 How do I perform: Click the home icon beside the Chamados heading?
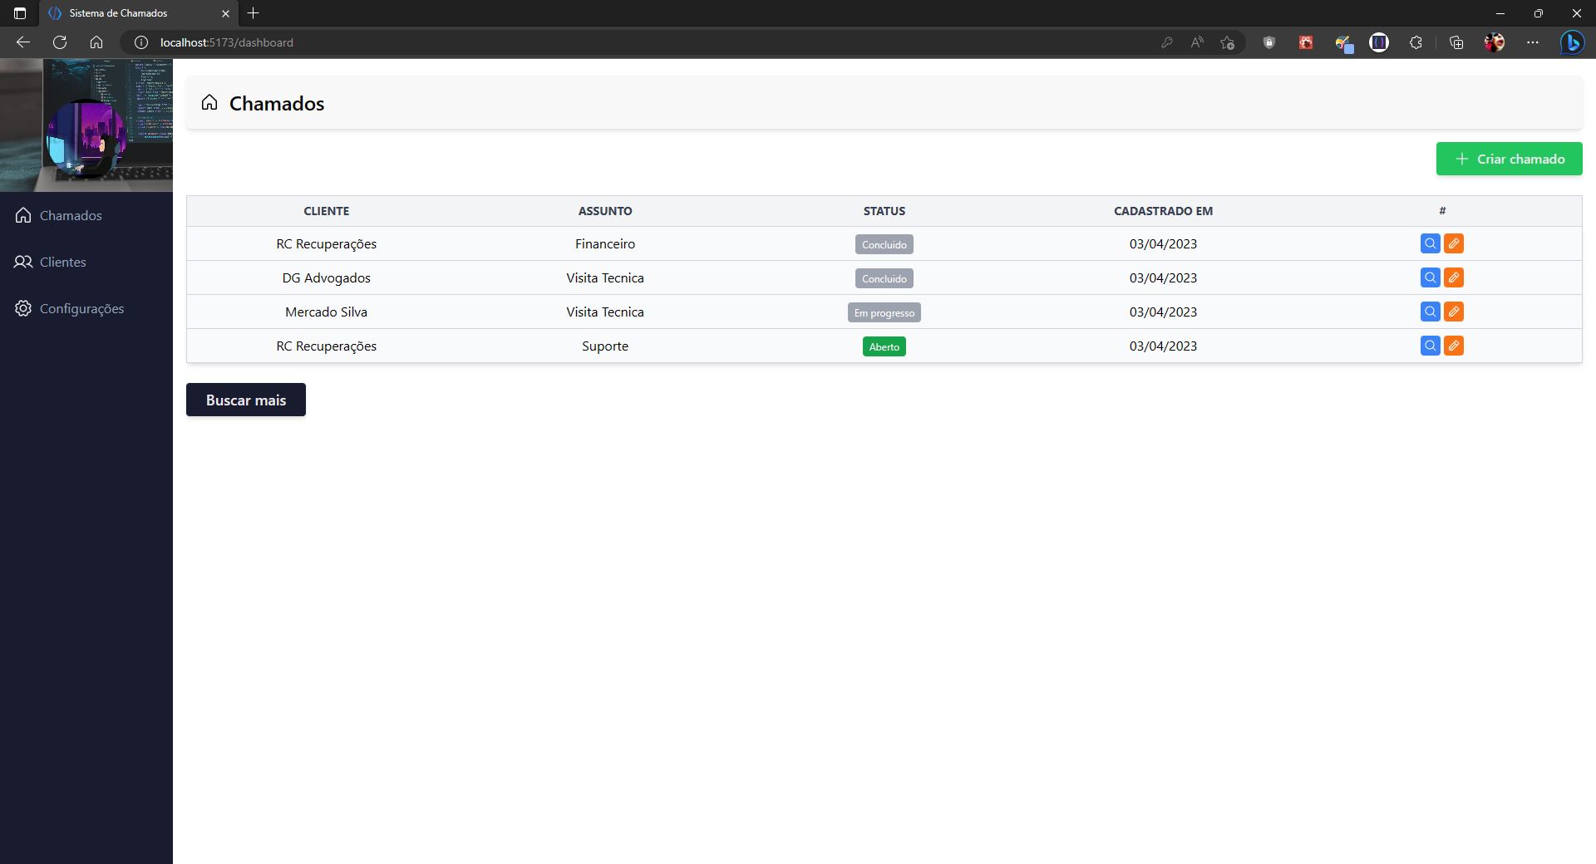209,102
